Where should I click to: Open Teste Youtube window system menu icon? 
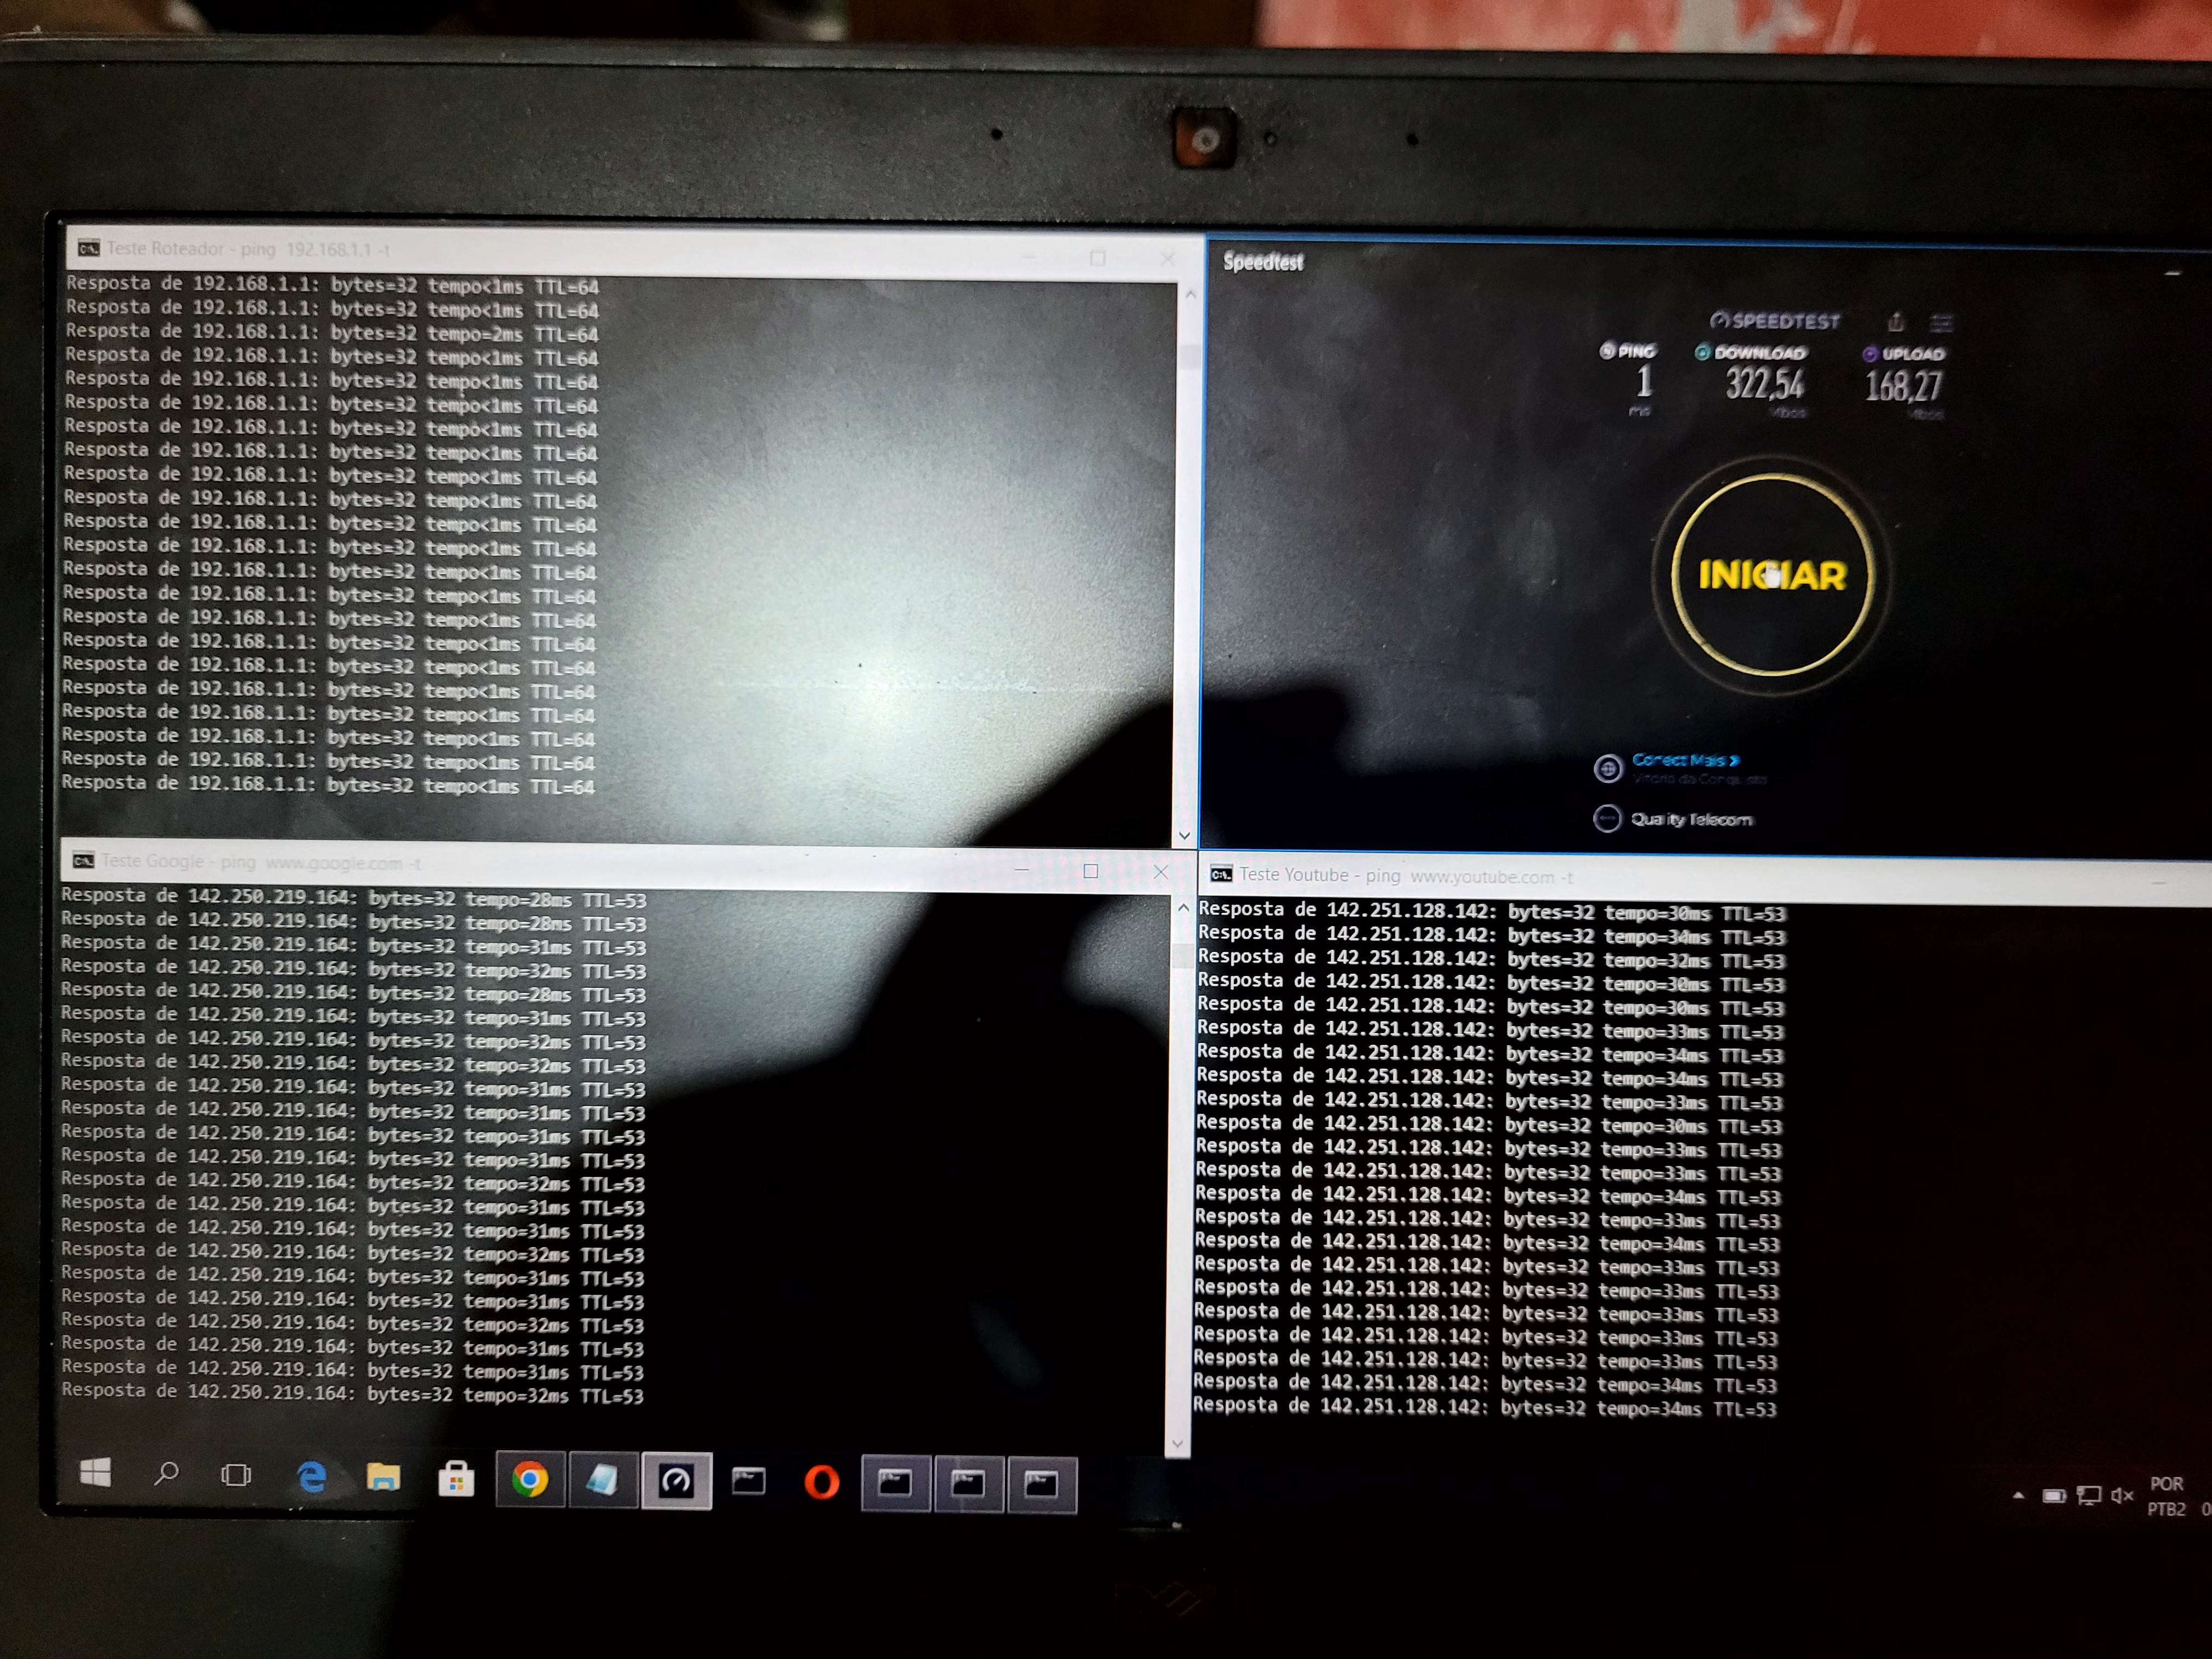click(1221, 874)
